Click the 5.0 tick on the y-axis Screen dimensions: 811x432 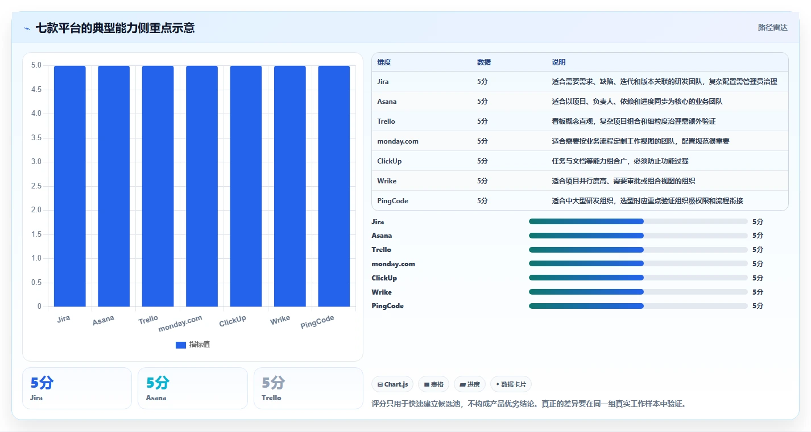click(x=36, y=65)
